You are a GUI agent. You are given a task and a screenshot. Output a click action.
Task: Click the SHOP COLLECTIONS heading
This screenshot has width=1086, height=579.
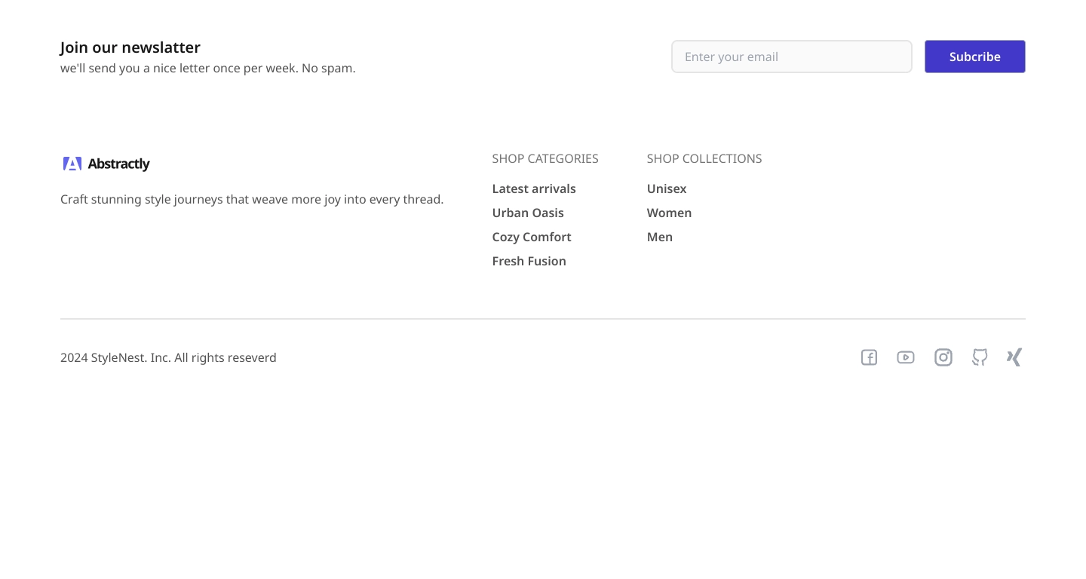(704, 158)
